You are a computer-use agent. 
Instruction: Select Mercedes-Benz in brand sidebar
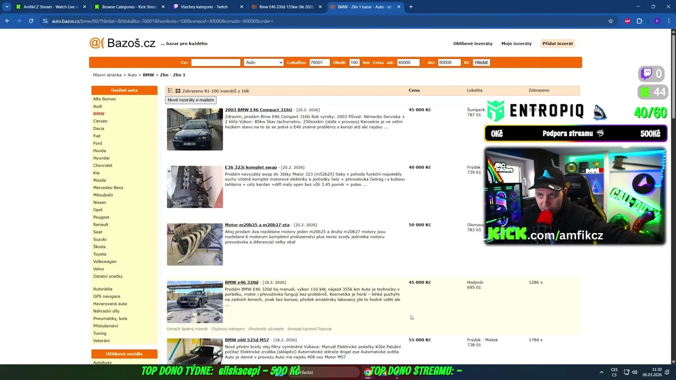click(108, 187)
